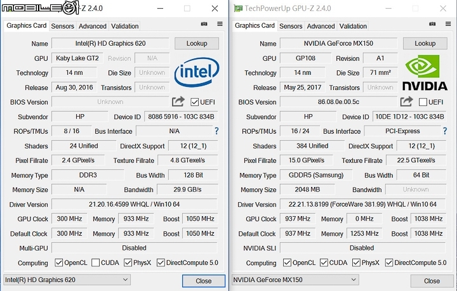Toggle OpenCL checkbox in NVIDIA window

point(287,262)
